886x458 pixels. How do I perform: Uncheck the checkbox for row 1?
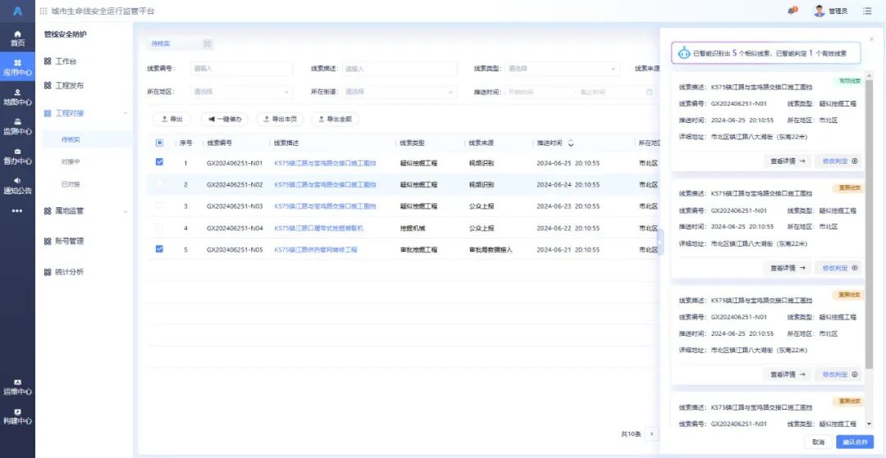pyautogui.click(x=159, y=162)
